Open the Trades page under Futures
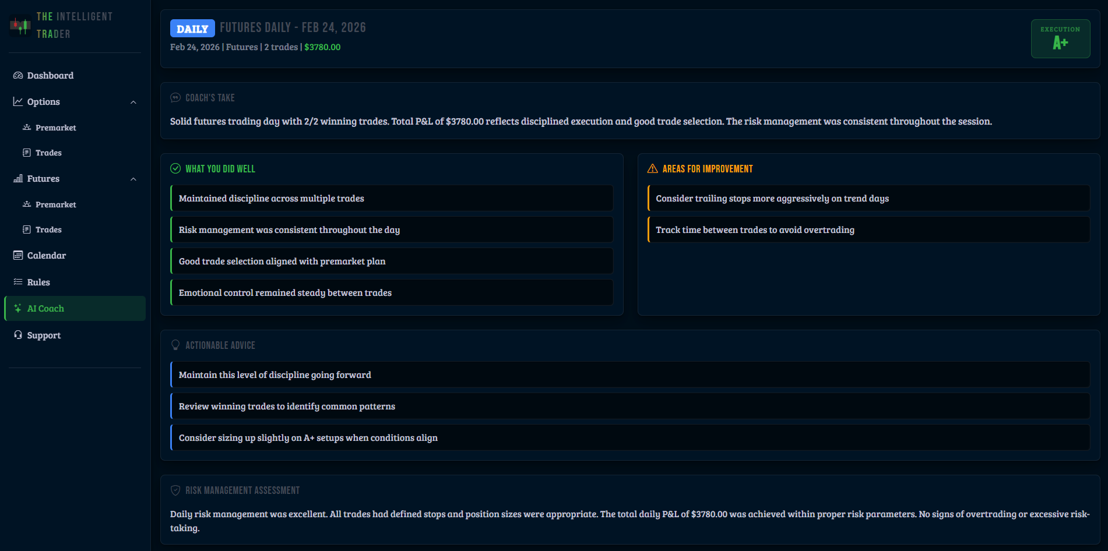Viewport: 1108px width, 551px height. [x=48, y=229]
